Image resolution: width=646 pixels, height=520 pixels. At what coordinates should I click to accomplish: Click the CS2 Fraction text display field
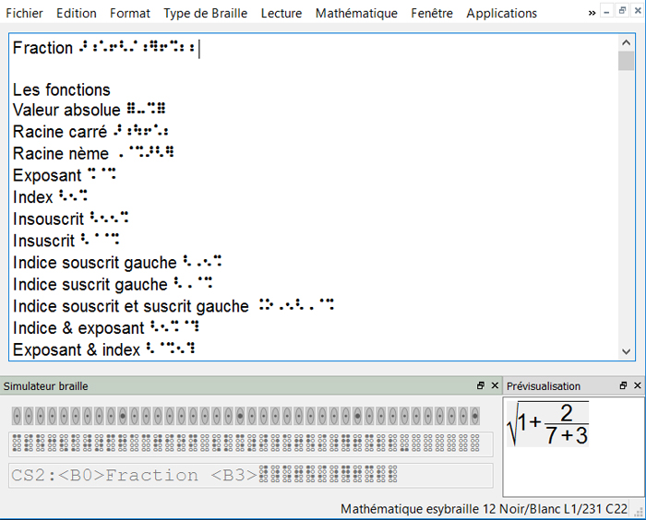click(251, 476)
